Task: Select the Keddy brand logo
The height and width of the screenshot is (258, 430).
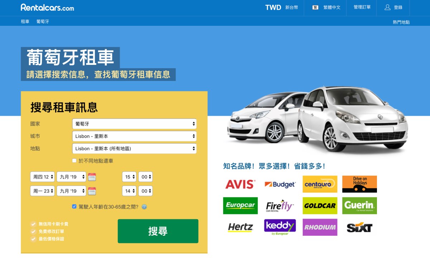Action: (280, 227)
